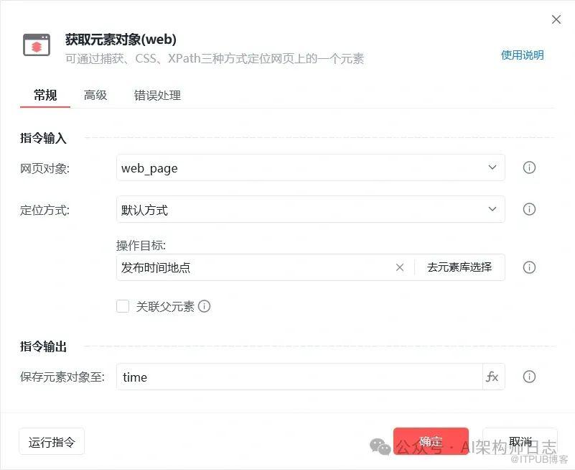Screen dimensions: 575x470
Task: Show info for 操作目标 field
Action: tap(529, 267)
